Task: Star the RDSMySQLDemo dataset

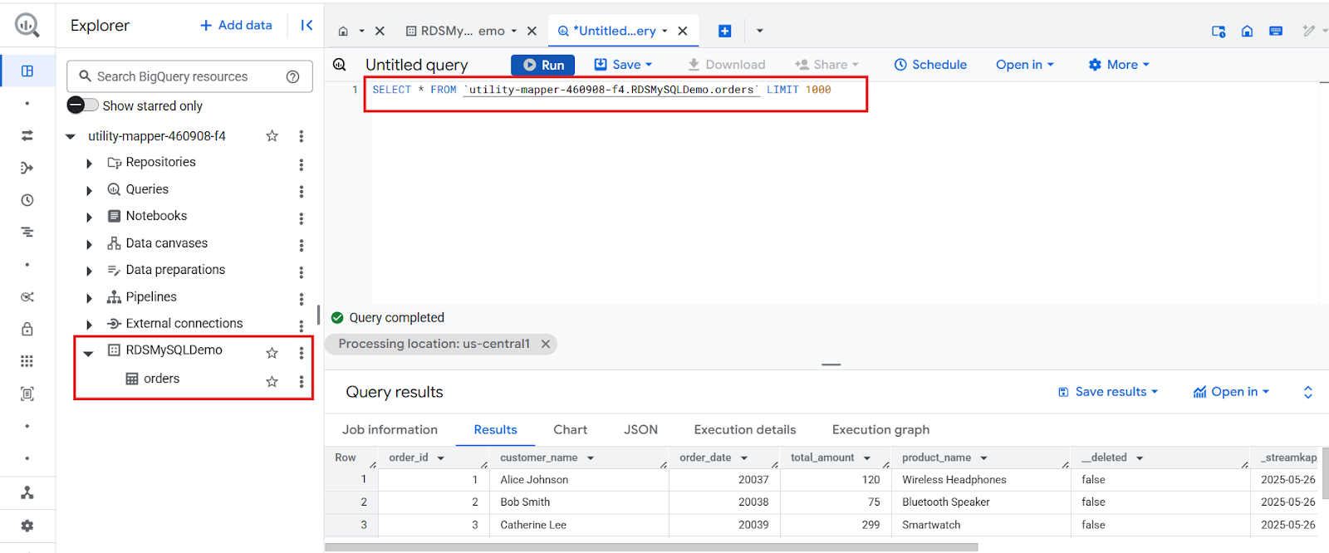Action: pos(272,353)
